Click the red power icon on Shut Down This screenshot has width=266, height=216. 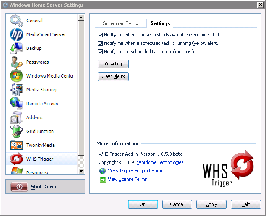tap(19, 187)
